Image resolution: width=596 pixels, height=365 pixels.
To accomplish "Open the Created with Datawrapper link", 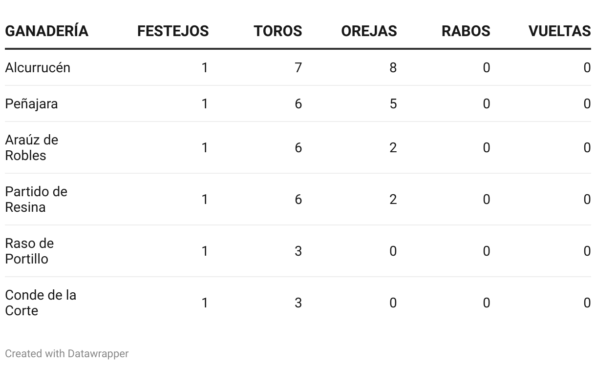I will [67, 353].
